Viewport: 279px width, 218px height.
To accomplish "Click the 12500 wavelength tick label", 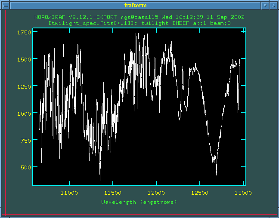I will (x=200, y=193).
